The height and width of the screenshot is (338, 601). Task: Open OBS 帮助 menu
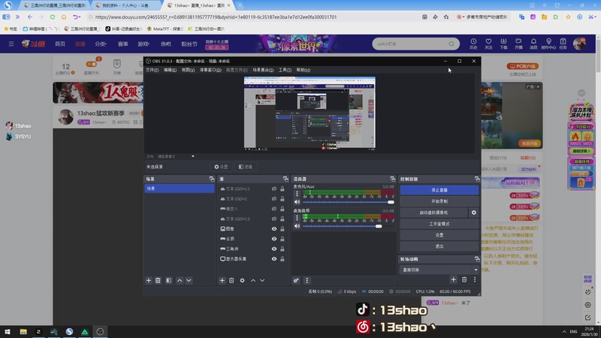[304, 70]
